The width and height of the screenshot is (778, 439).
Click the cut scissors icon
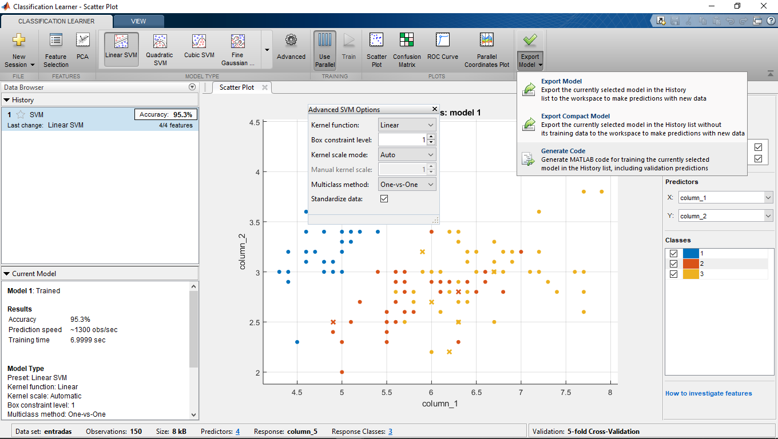(688, 21)
